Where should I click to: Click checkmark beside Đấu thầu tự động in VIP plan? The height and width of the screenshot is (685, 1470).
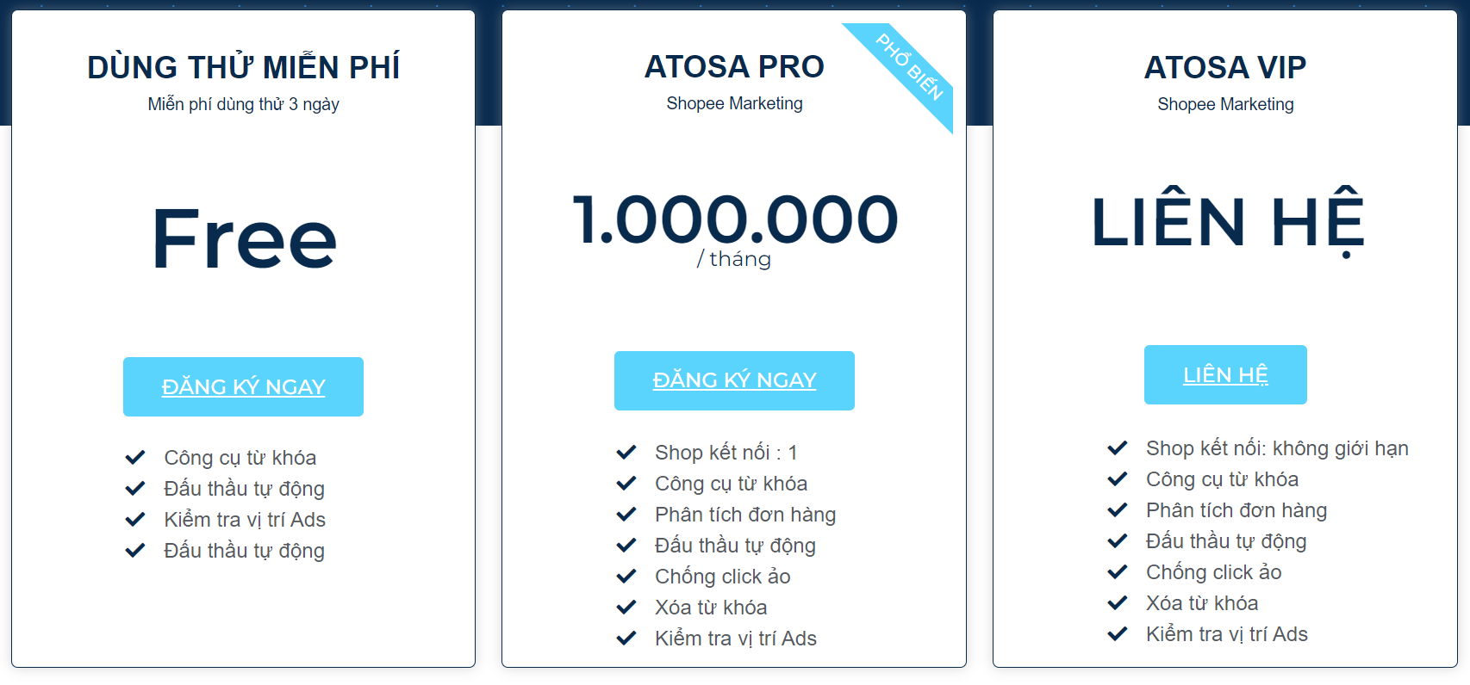(1118, 540)
